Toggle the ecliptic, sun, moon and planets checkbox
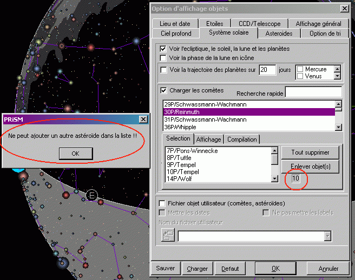355x280 pixels. (164, 49)
